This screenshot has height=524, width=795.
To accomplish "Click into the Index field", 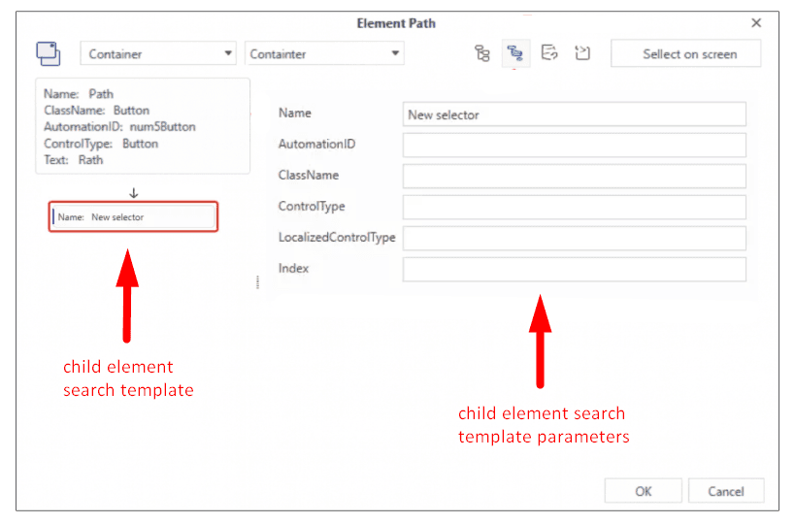I will [x=574, y=269].
